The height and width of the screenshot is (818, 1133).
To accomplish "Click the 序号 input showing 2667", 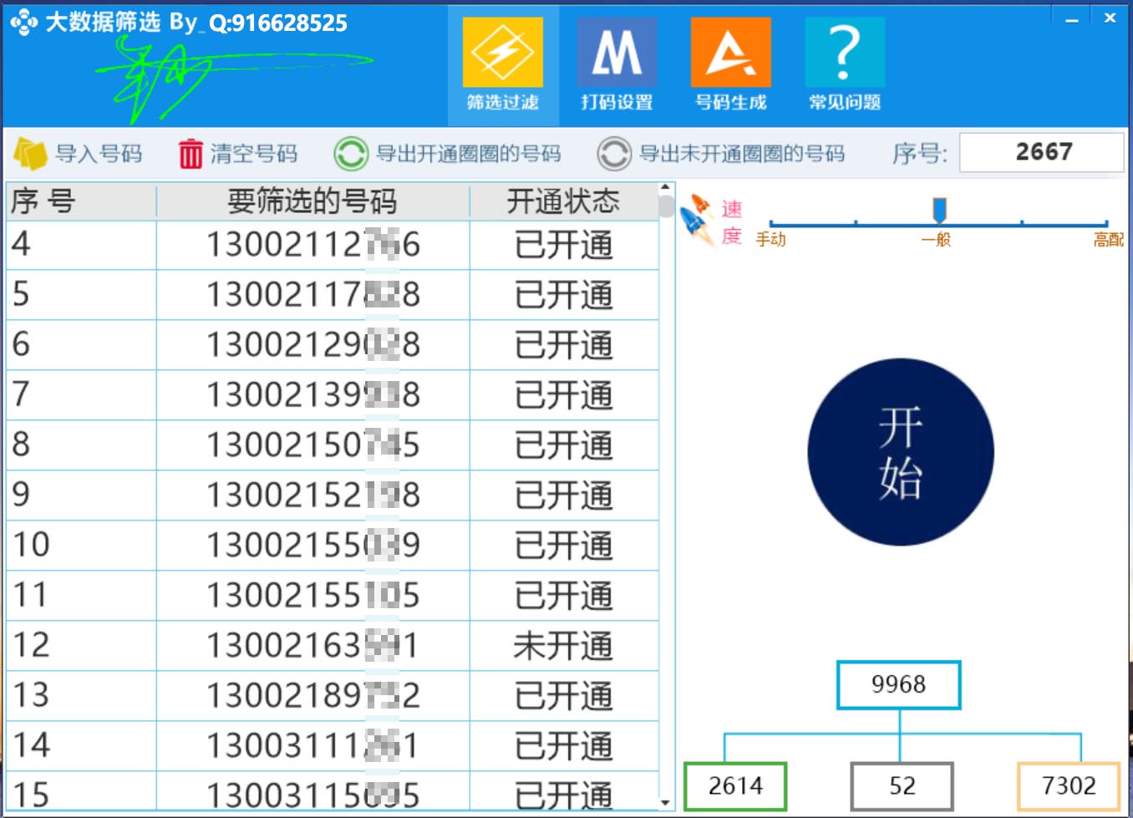I will click(1042, 151).
